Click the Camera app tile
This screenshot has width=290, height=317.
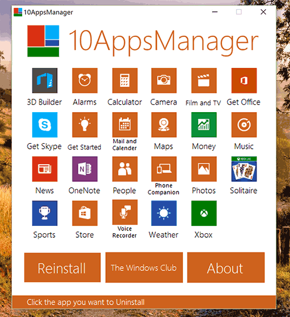click(x=164, y=80)
